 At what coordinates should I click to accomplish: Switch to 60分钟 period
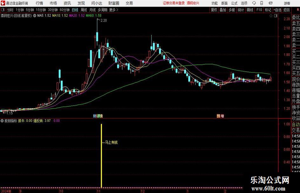point(65,10)
